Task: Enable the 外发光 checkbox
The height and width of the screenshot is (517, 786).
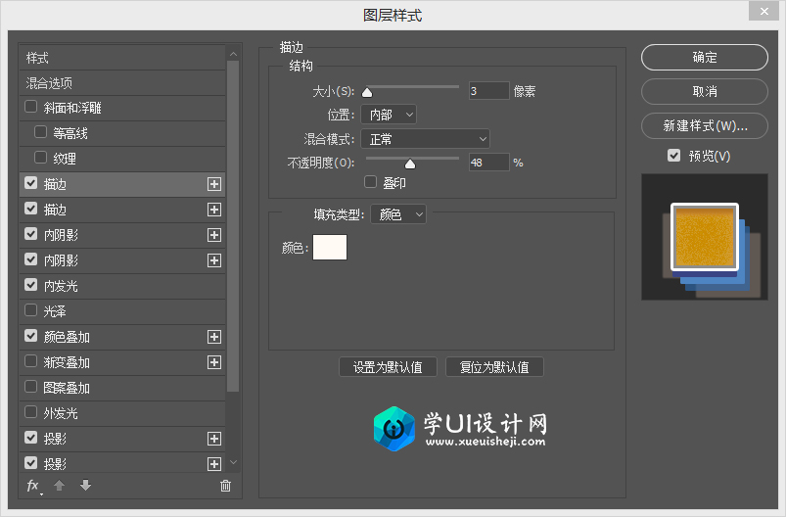Action: pyautogui.click(x=31, y=412)
